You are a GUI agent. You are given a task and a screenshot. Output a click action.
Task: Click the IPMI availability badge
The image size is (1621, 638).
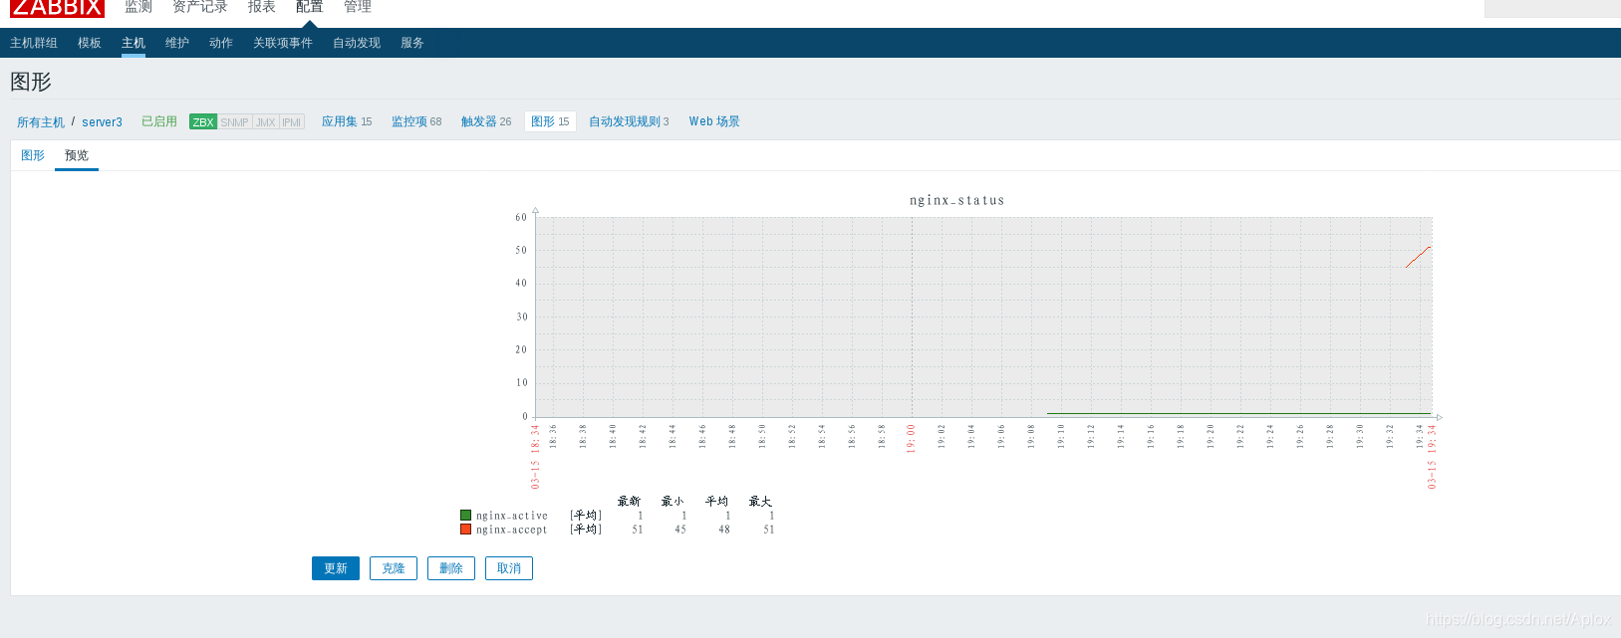point(292,121)
